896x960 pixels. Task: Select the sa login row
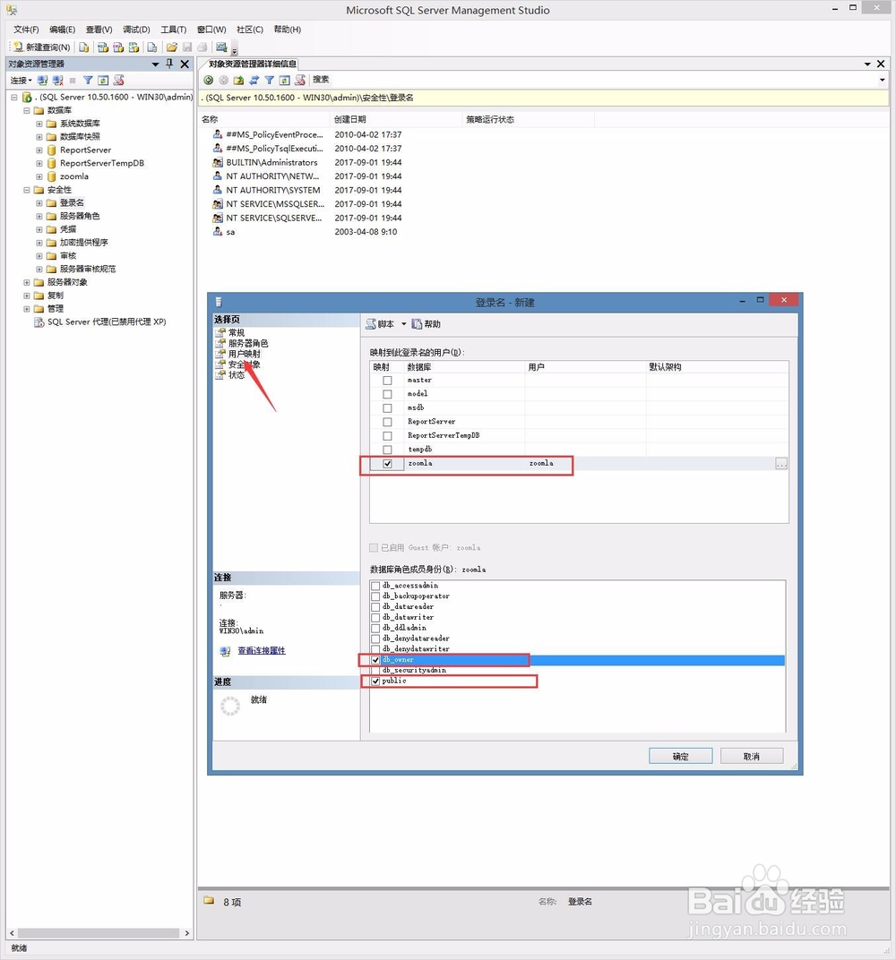pyautogui.click(x=229, y=232)
